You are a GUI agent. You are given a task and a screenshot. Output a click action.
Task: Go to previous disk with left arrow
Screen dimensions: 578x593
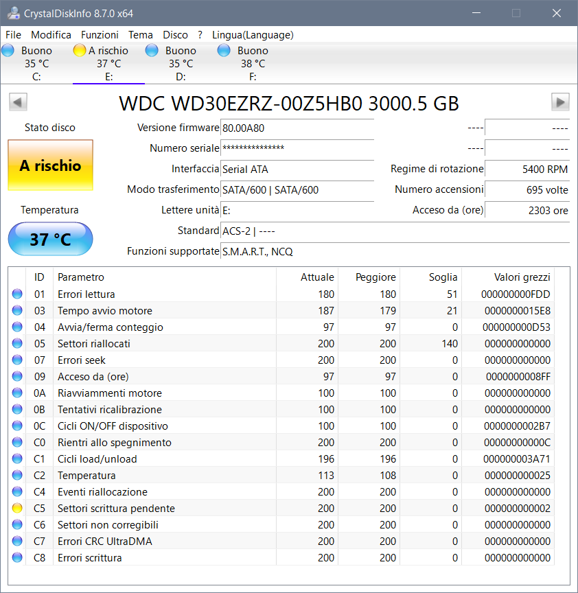18,102
